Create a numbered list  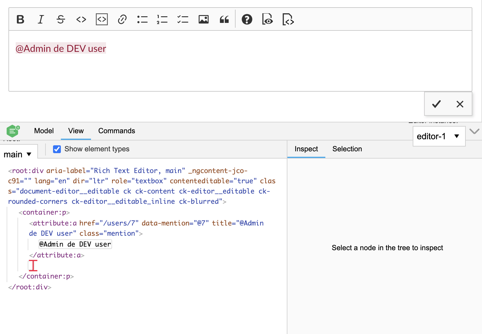click(162, 19)
